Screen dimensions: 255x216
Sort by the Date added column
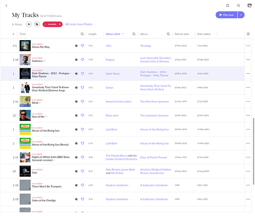pos(204,34)
